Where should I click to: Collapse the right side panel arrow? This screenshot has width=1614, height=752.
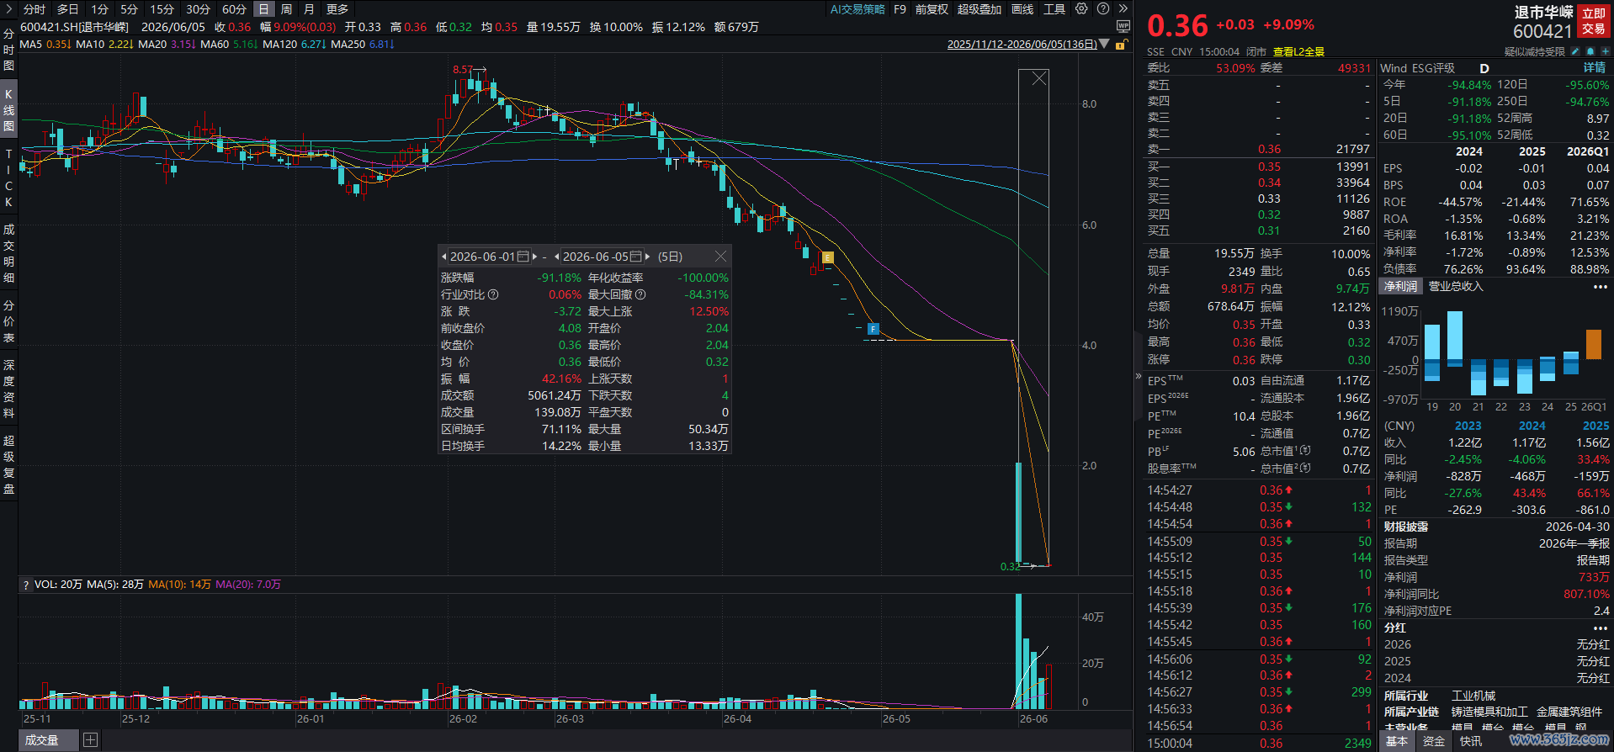pos(1138,376)
